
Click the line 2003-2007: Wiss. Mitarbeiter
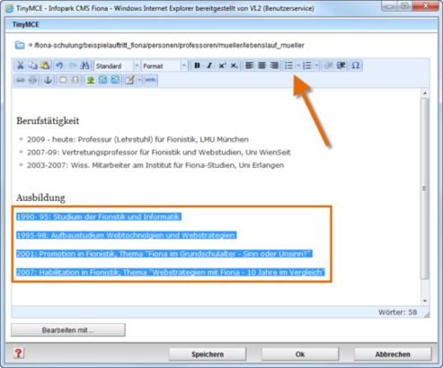coord(155,165)
